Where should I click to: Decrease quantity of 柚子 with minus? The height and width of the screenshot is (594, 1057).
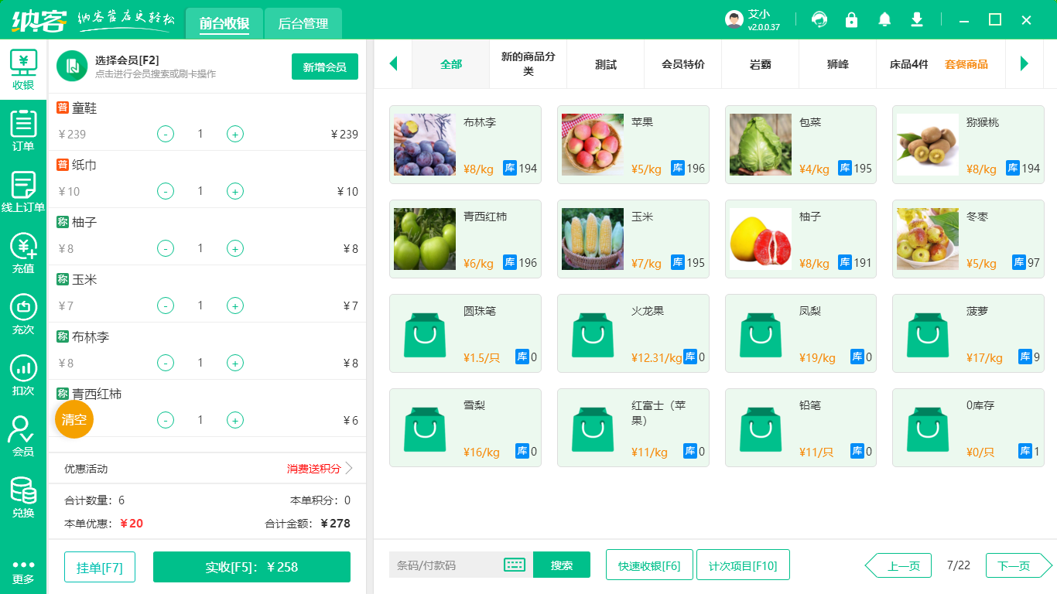pos(166,248)
